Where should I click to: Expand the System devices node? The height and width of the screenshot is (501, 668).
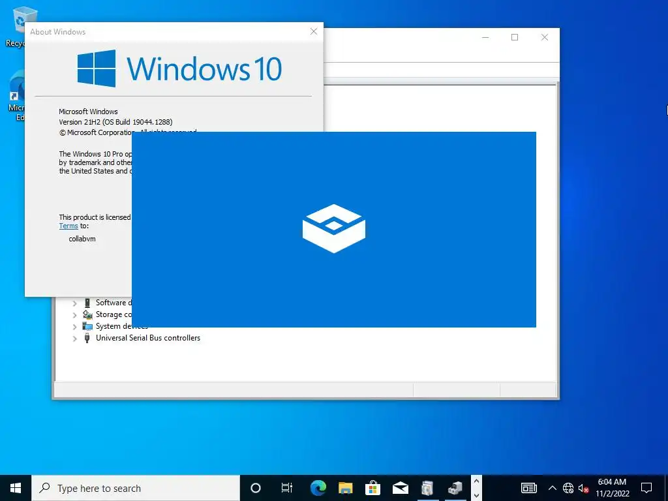coord(74,327)
